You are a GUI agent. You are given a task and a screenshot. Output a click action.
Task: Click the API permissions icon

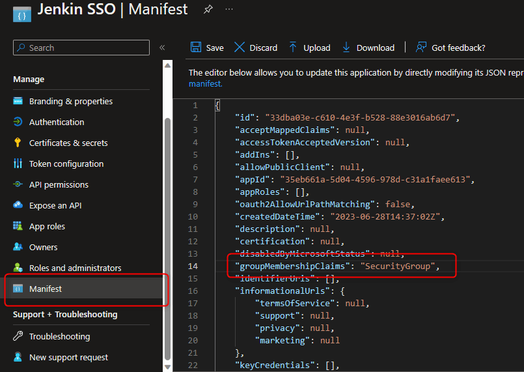18,184
